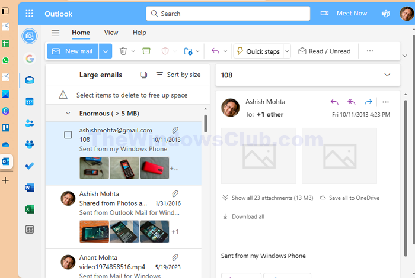Expand the 108 conversation header chevron
Screen dimensions: 415x278
387,75
